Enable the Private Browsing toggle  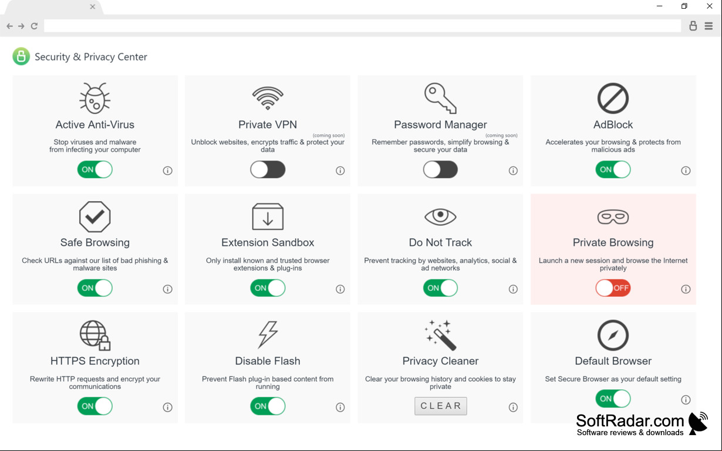(x=613, y=288)
